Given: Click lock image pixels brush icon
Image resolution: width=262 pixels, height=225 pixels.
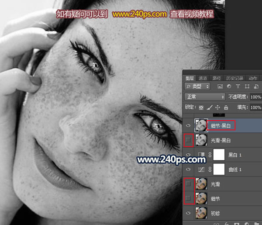Looking at the screenshot, I should pyautogui.click(x=210, y=107).
